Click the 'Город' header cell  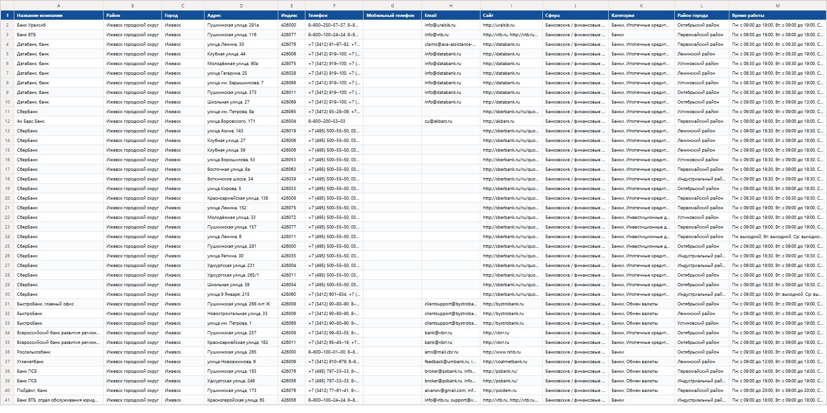pyautogui.click(x=183, y=16)
